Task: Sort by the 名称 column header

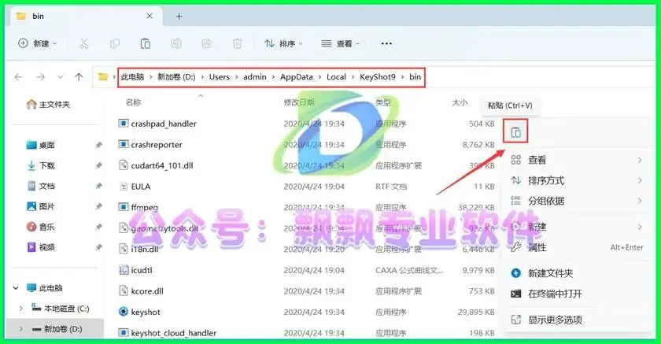Action: pos(133,102)
